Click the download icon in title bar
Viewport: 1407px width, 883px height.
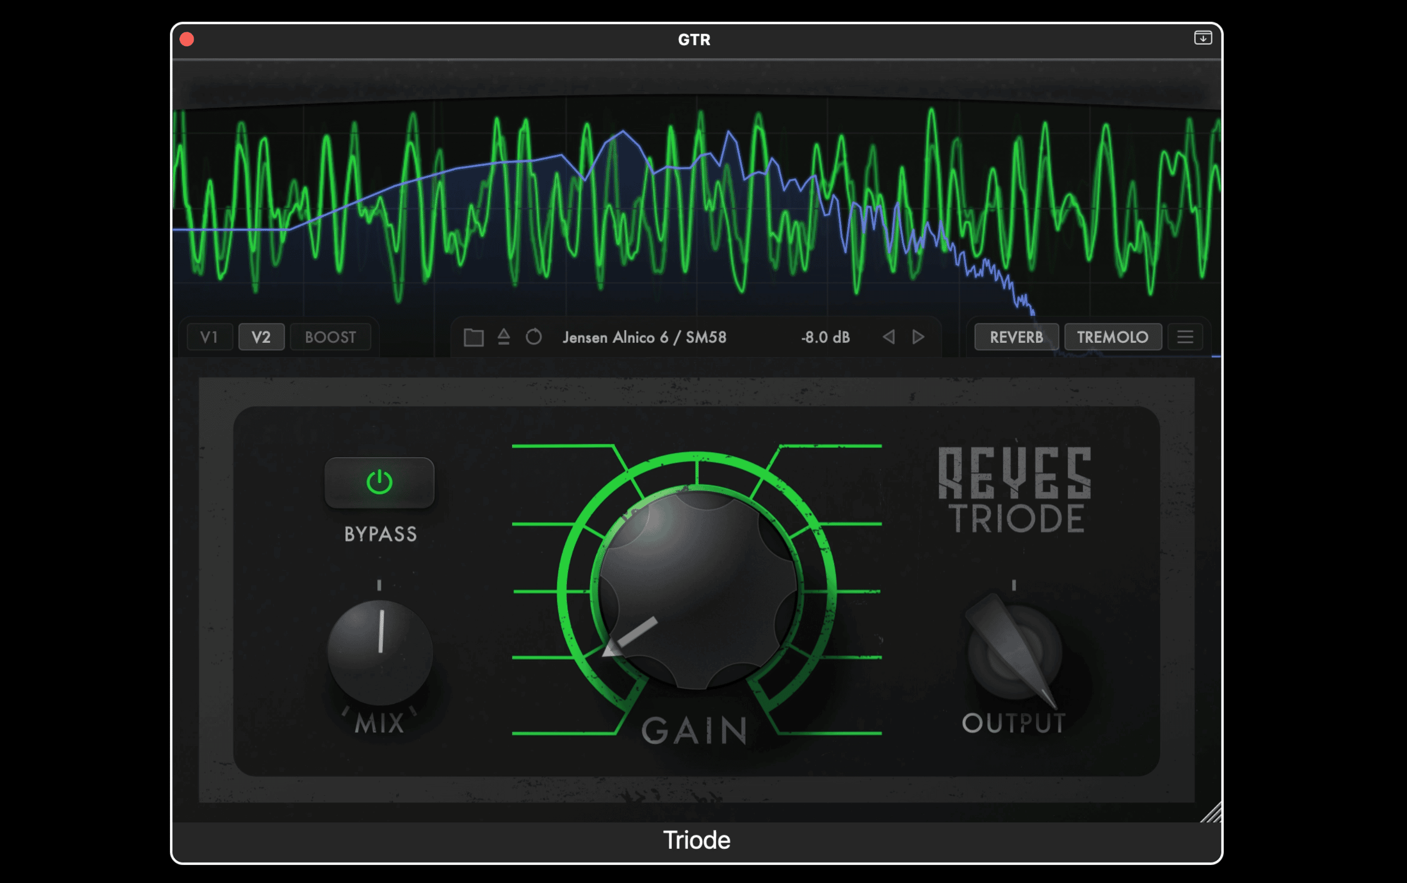1202,38
